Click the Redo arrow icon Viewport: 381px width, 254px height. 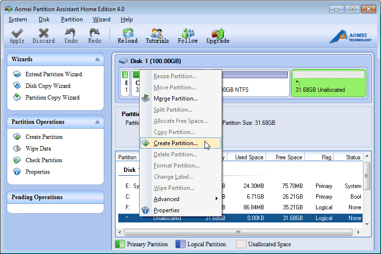click(95, 33)
